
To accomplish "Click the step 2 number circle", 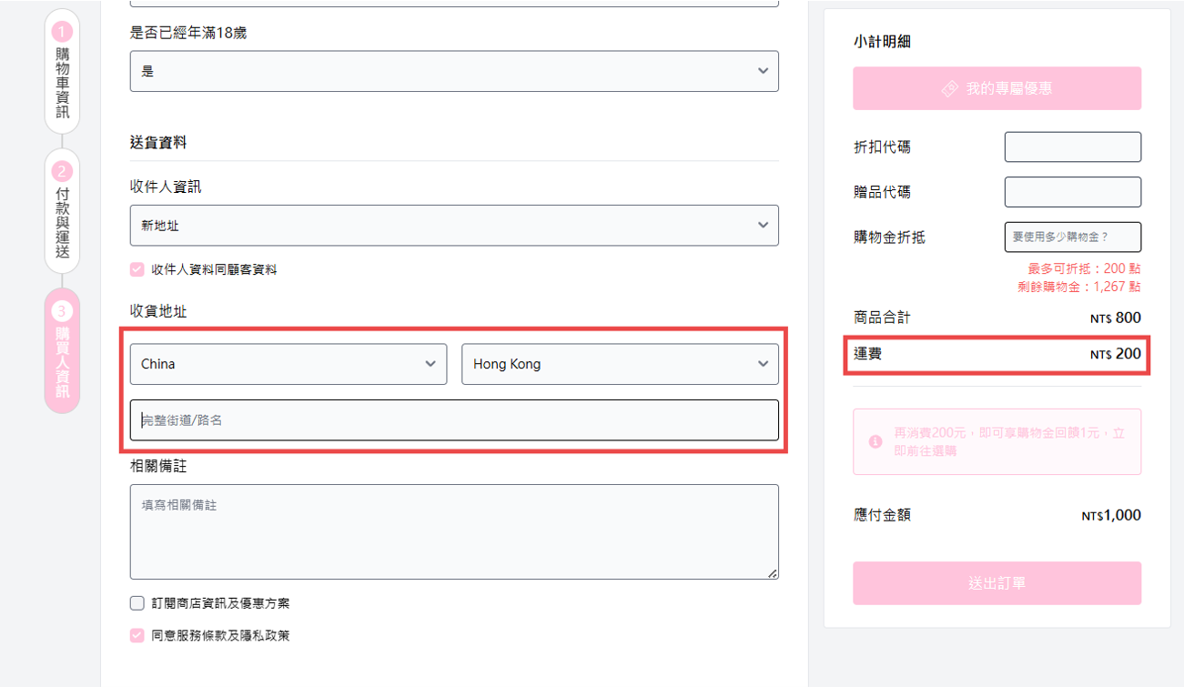I will (62, 171).
